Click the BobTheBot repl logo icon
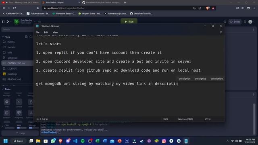 pyautogui.click(x=17, y=21)
